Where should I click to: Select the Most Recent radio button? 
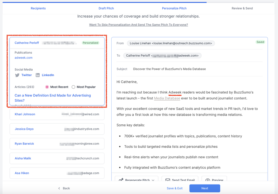[x=47, y=87]
